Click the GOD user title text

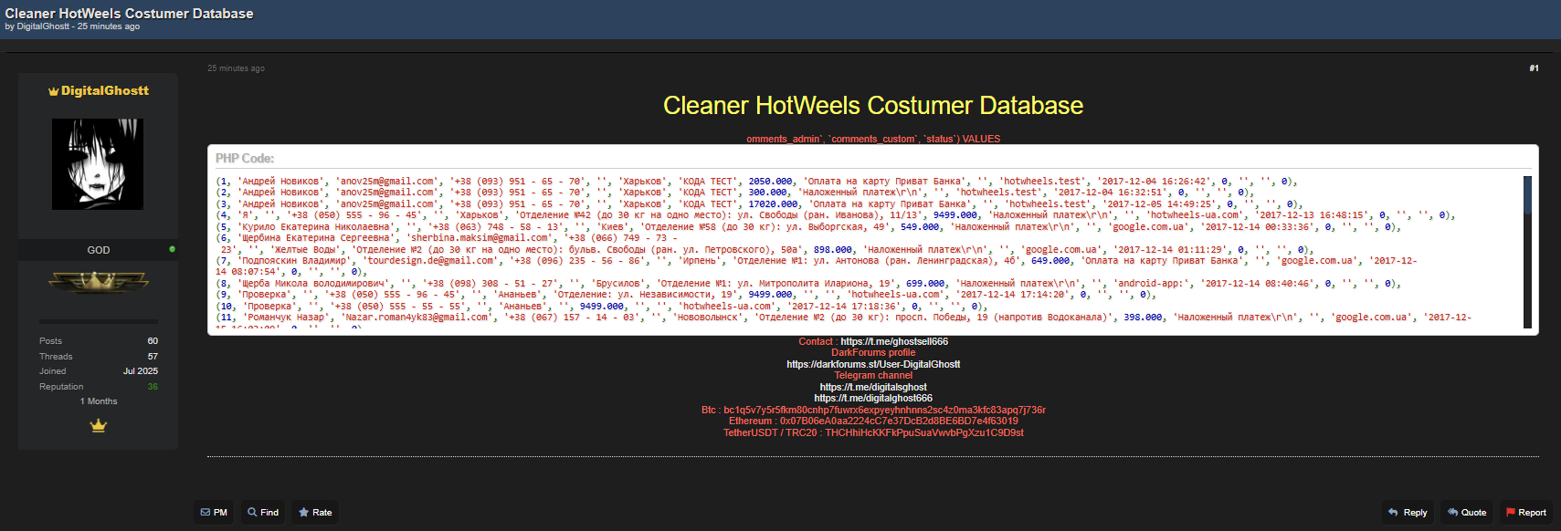tap(99, 250)
